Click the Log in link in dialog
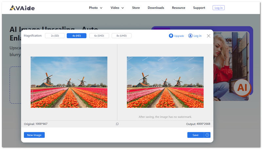The width and height of the screenshot is (262, 149). point(197,36)
